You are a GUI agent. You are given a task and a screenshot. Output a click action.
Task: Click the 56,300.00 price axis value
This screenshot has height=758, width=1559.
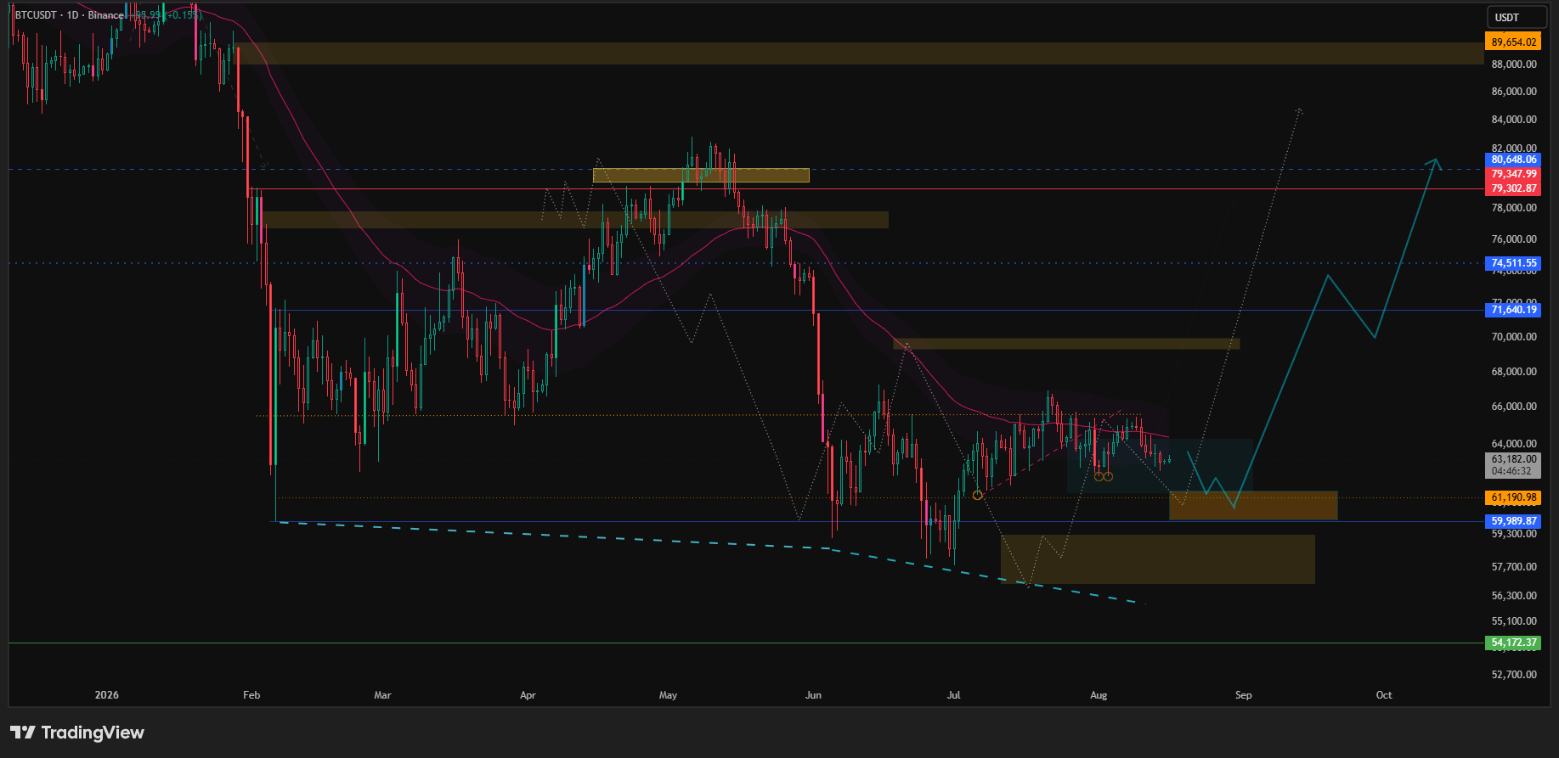tap(1514, 596)
